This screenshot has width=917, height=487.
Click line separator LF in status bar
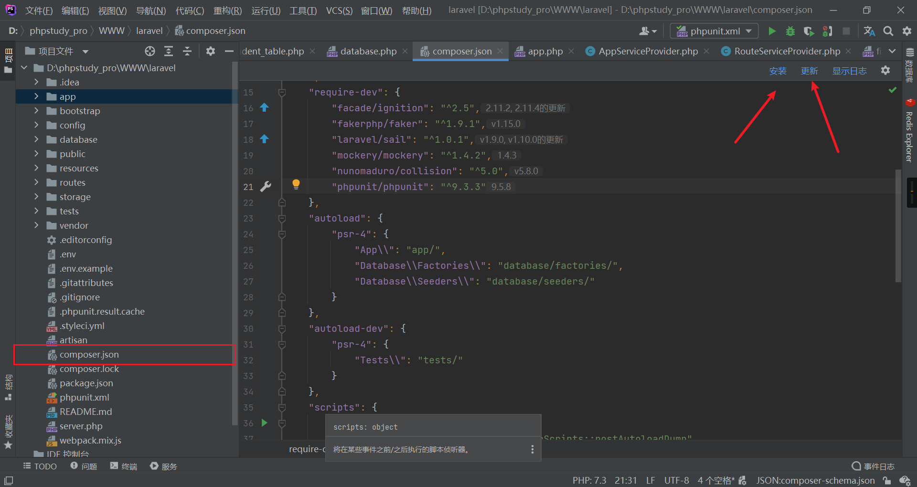click(x=650, y=480)
